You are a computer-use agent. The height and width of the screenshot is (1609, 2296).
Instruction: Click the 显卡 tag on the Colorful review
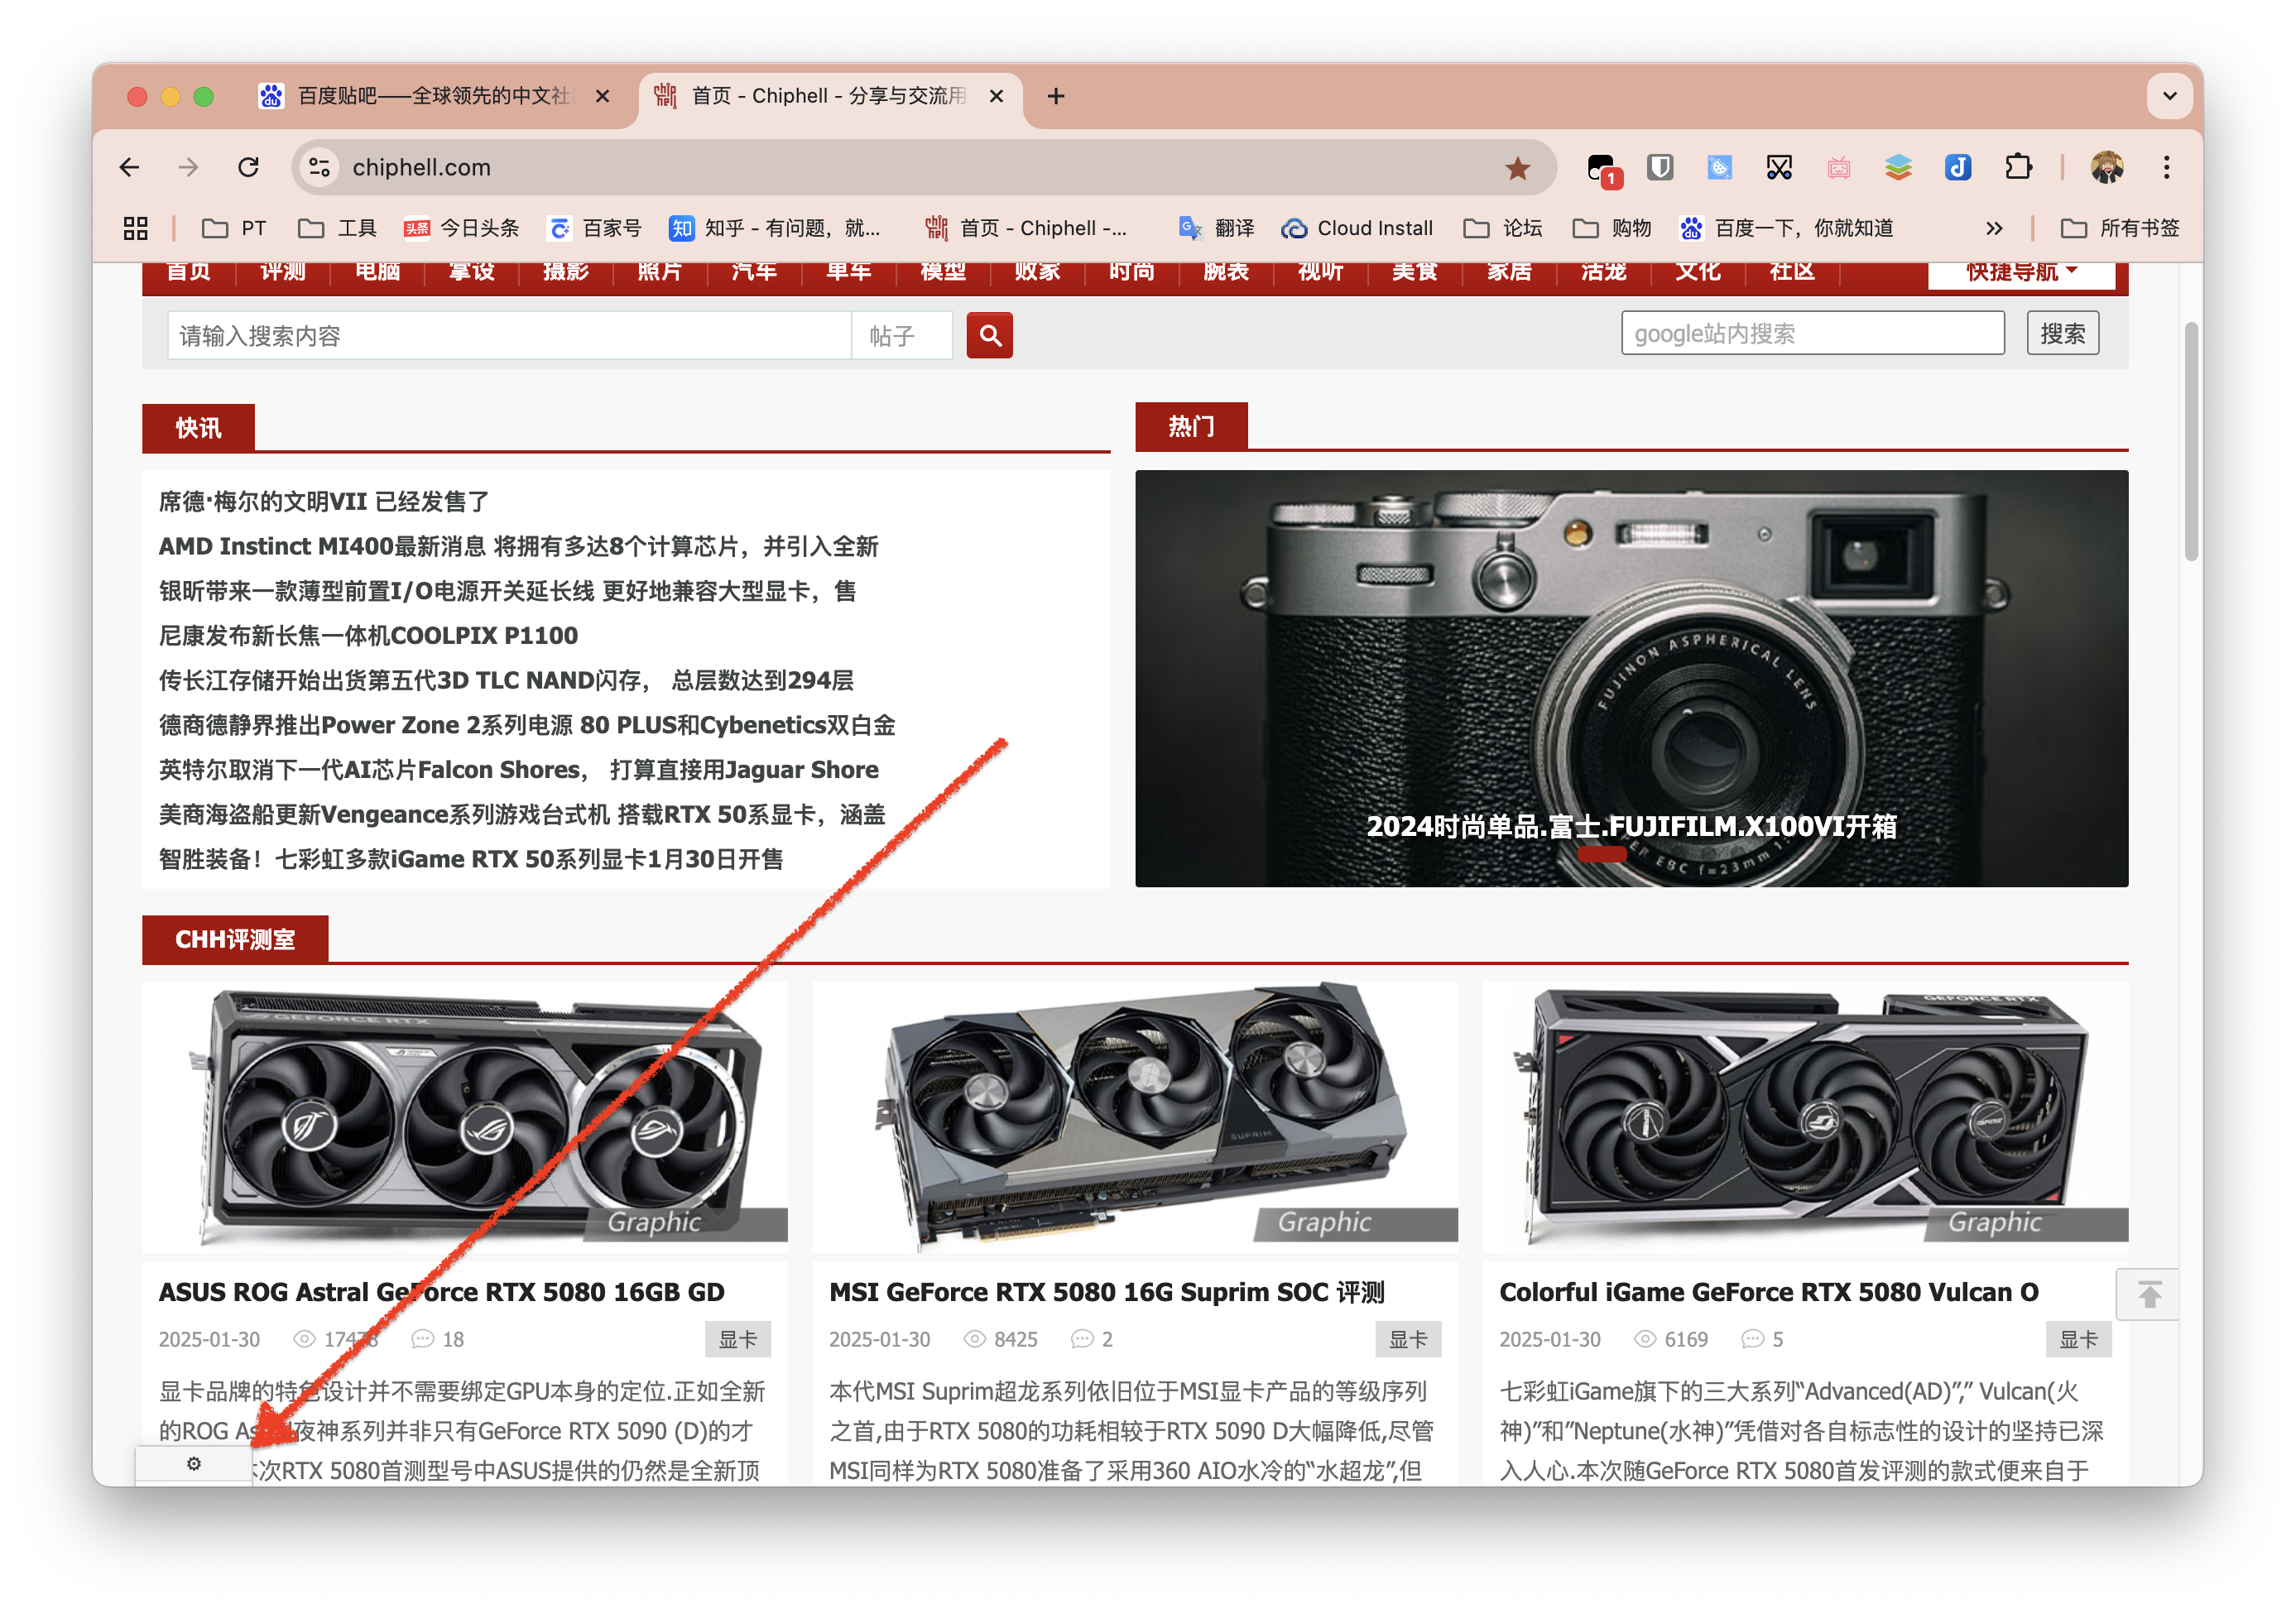[x=2078, y=1339]
